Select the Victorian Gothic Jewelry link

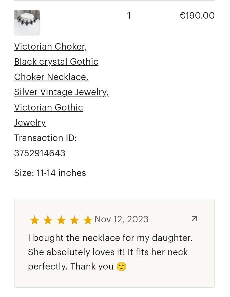[48, 107]
